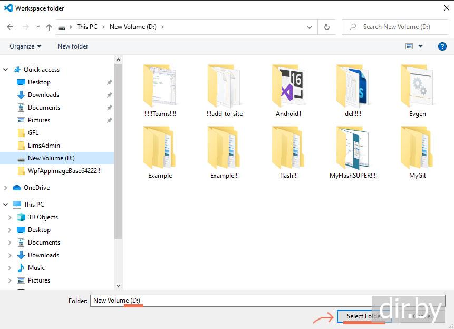Open the Organize menu
The height and width of the screenshot is (329, 454).
(25, 46)
